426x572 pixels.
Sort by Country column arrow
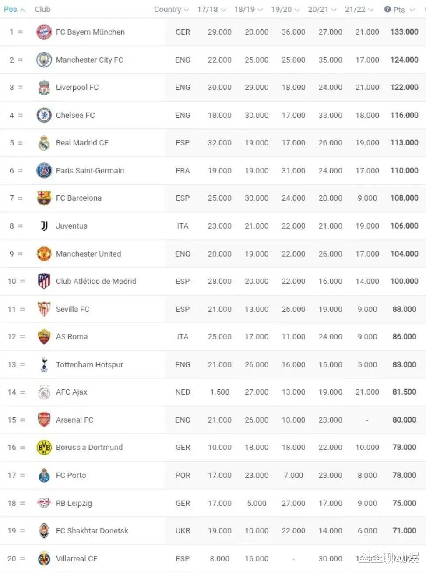click(x=186, y=10)
